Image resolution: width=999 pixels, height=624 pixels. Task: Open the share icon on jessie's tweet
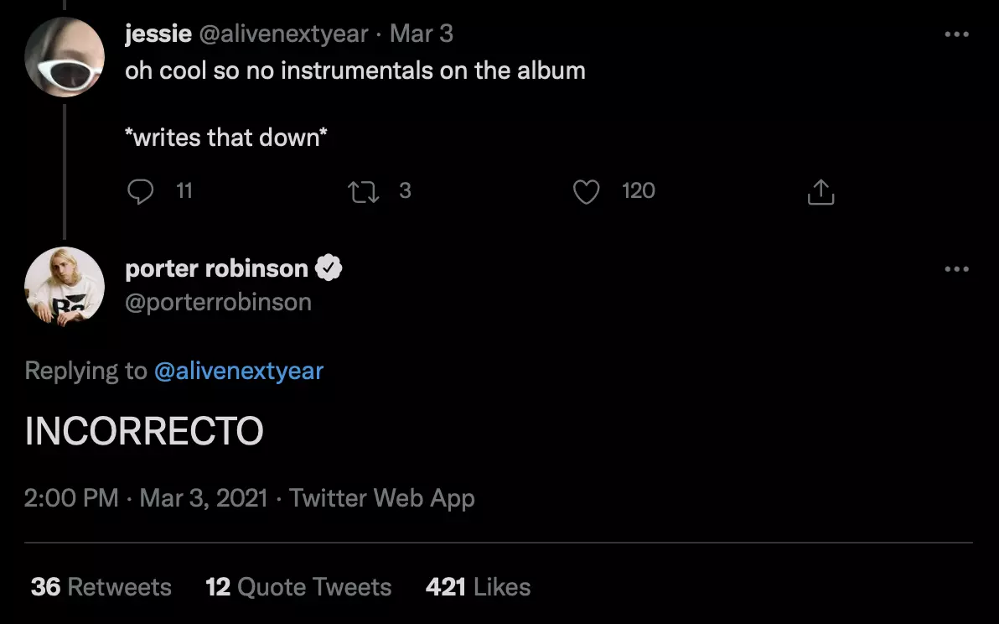[820, 192]
